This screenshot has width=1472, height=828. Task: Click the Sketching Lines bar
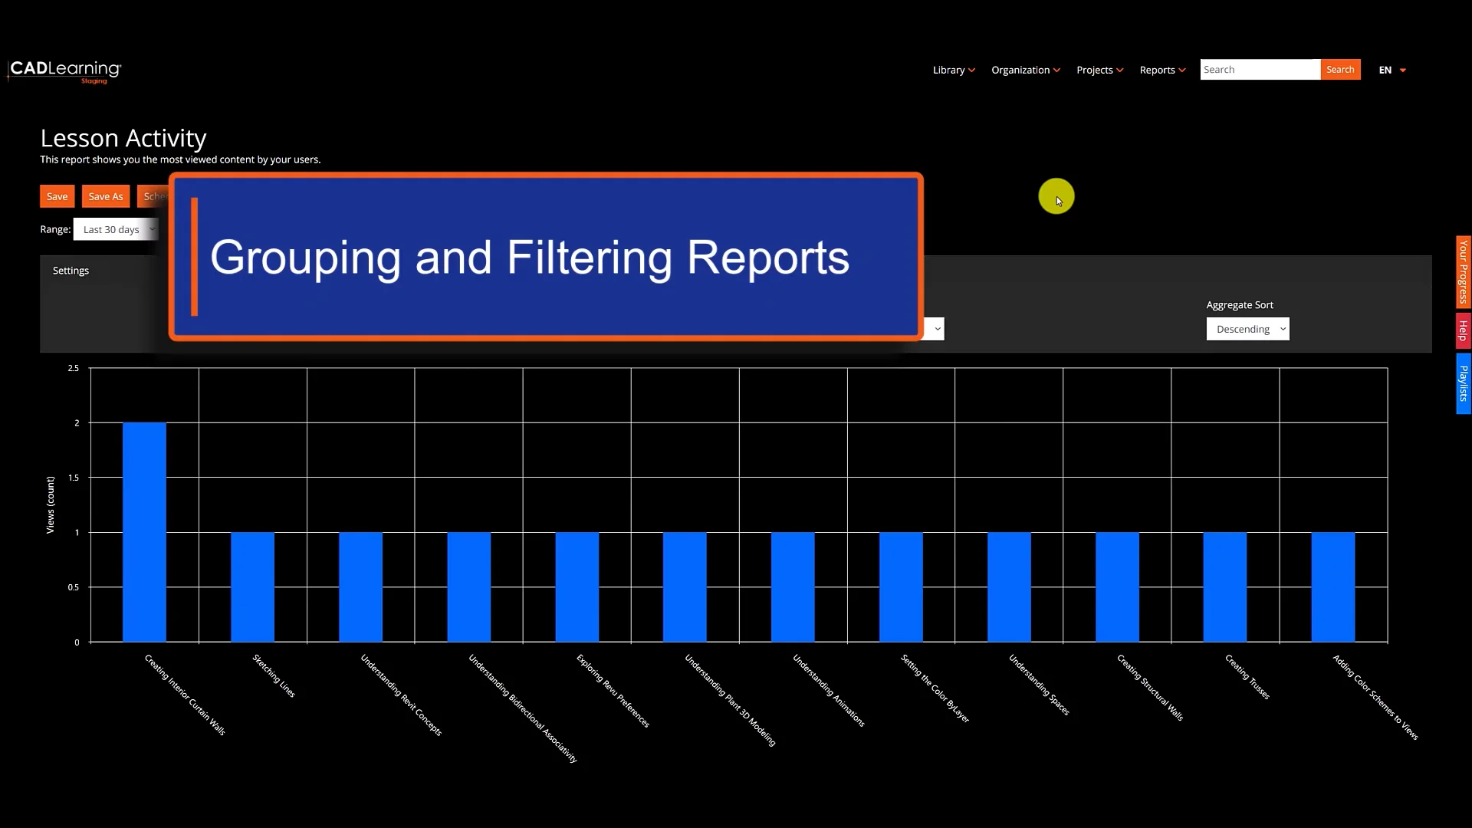252,587
